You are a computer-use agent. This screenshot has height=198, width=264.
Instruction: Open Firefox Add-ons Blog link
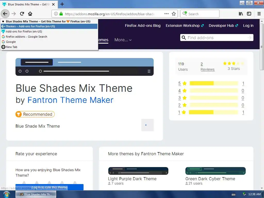click(x=143, y=26)
